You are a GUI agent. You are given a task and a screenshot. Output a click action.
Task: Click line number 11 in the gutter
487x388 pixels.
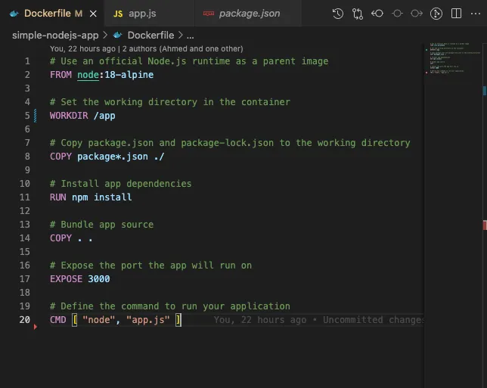tap(25, 197)
